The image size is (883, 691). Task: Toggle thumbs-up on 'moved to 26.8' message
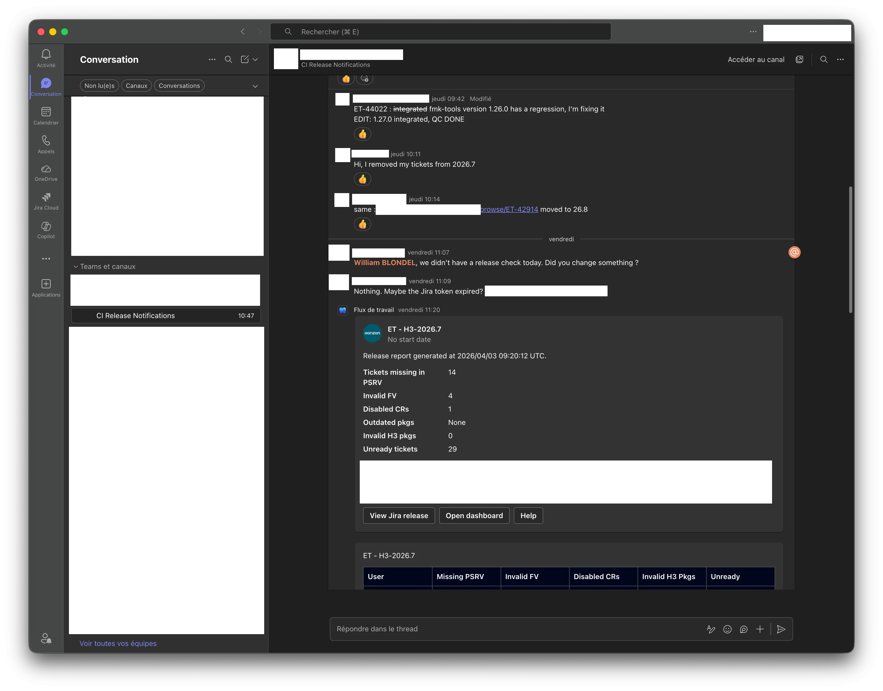(x=363, y=224)
